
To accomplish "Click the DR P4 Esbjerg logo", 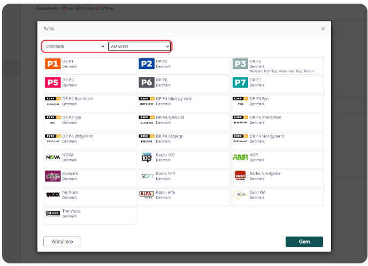I will point(147,138).
